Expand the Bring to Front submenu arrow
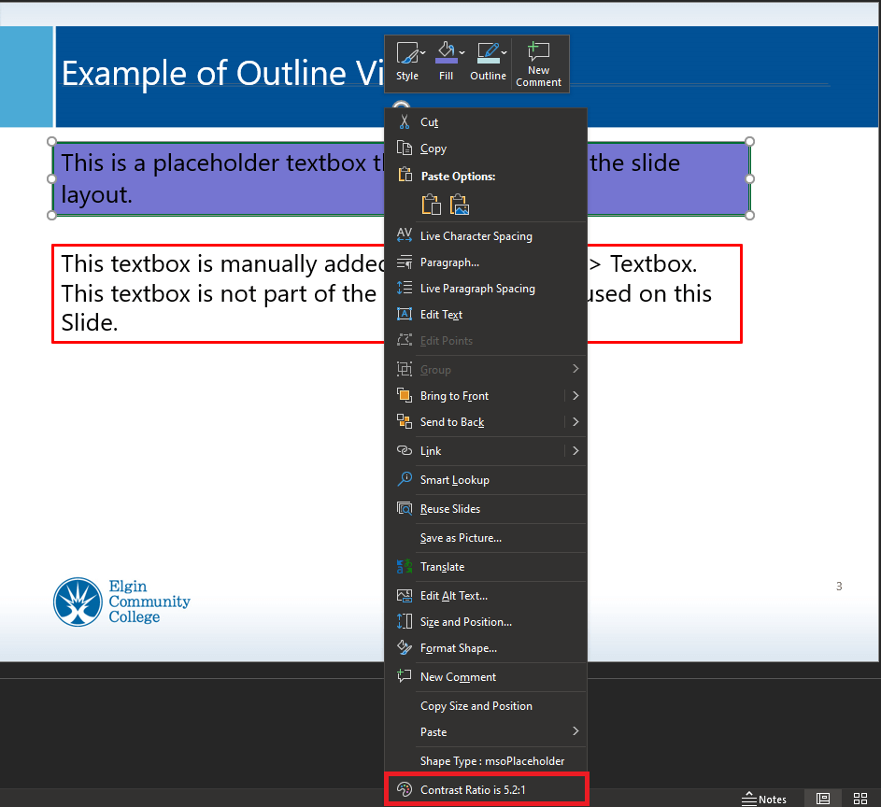Image resolution: width=881 pixels, height=807 pixels. click(x=575, y=396)
